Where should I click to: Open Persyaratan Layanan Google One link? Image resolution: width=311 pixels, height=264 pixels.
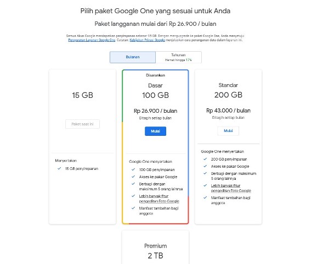[92, 40]
